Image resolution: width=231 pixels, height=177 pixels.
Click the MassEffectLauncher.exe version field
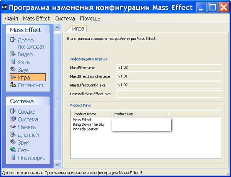click(169, 76)
